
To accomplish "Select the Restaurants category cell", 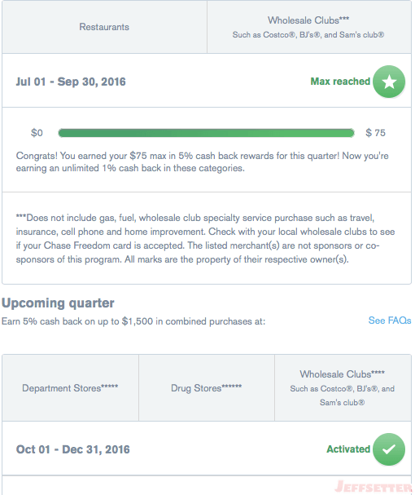I will [x=104, y=27].
